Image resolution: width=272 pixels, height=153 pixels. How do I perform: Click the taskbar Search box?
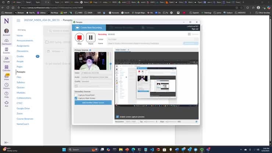pos(82,150)
